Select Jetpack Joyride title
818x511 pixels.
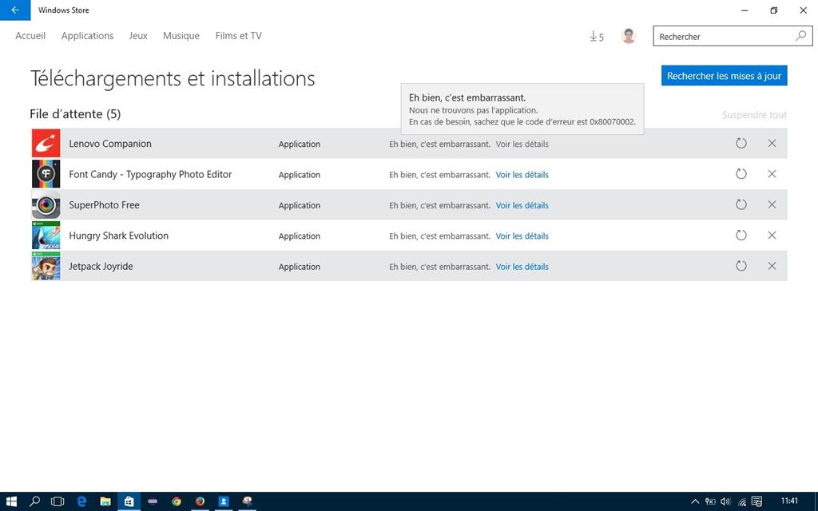coord(101,267)
